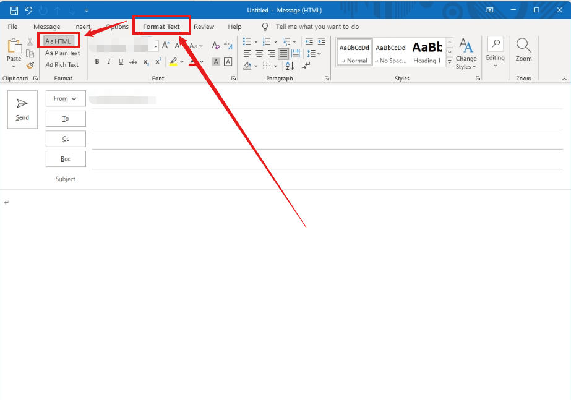Switch to the Review tab

click(x=204, y=27)
